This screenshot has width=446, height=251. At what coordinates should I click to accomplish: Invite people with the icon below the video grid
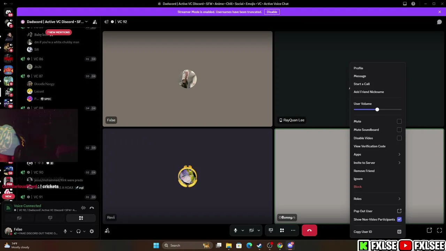coord(107,230)
